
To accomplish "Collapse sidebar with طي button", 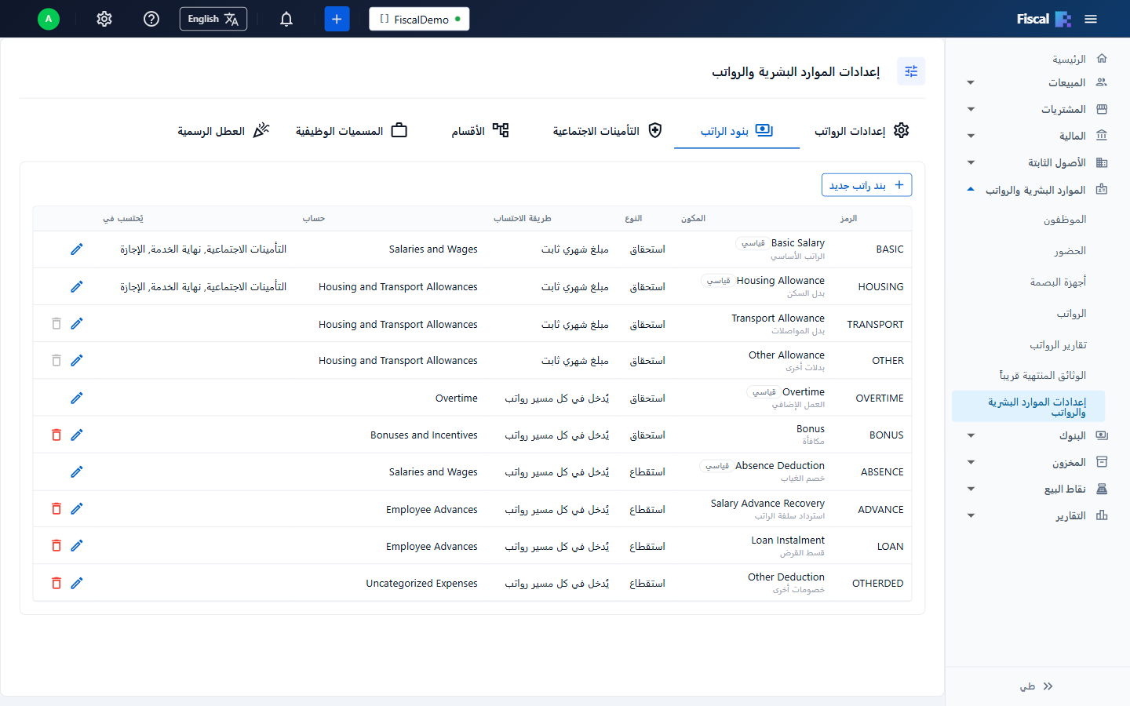I will [1037, 686].
